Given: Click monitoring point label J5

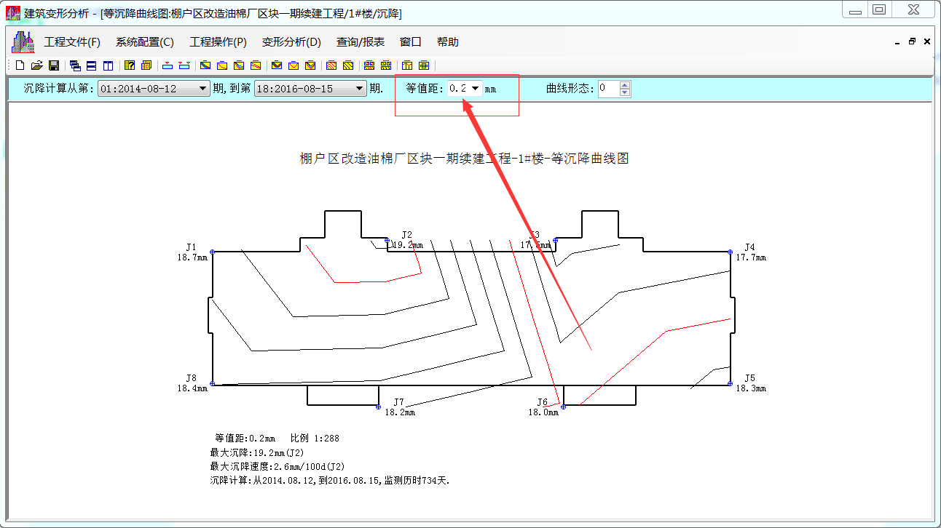Looking at the screenshot, I should coord(749,378).
